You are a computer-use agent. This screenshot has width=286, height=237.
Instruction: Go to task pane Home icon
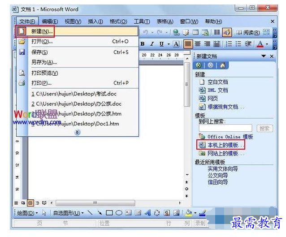pos(222,65)
